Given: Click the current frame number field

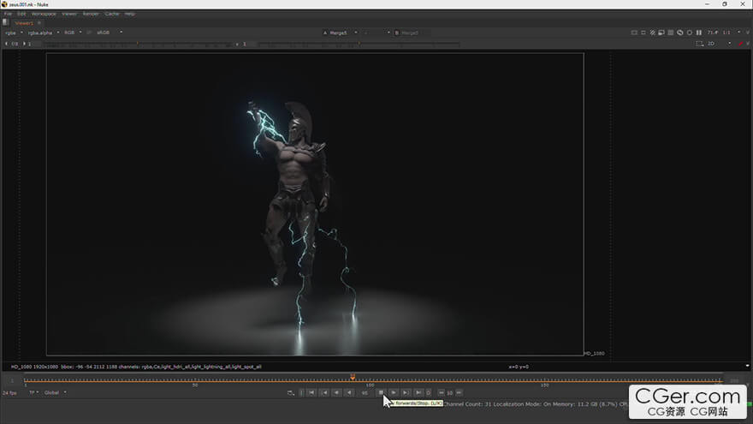Looking at the screenshot, I should point(365,393).
